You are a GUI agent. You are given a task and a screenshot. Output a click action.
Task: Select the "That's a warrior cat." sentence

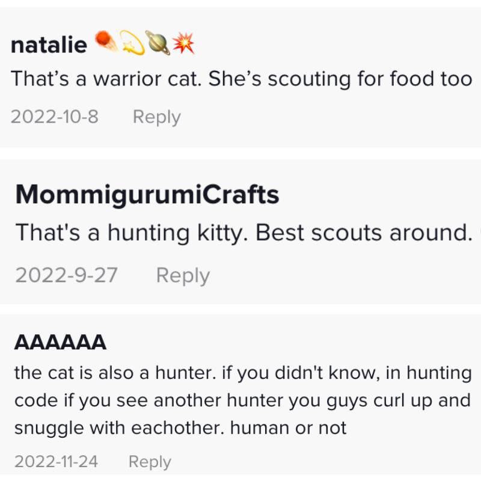106,79
